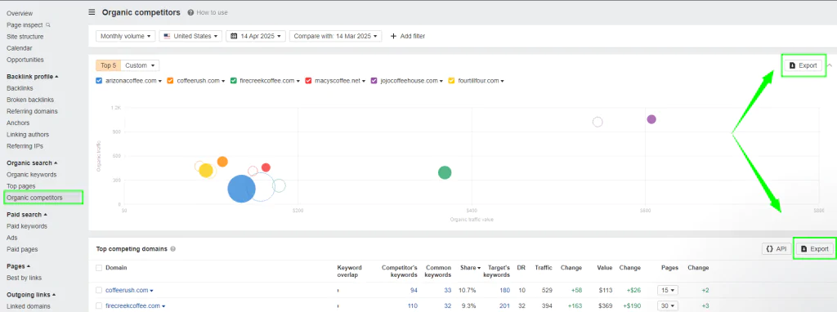This screenshot has width=837, height=312.
Task: Open Top pages in the sidebar
Action: pyautogui.click(x=20, y=186)
